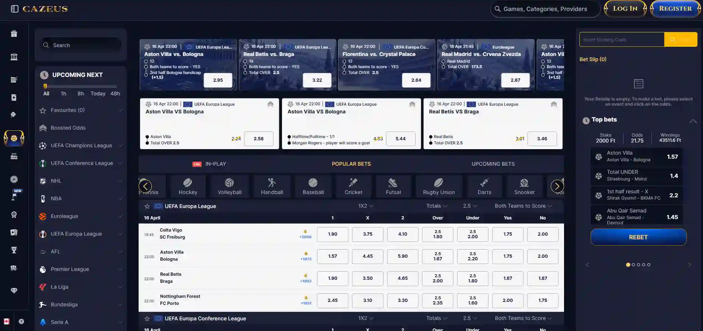
Task: Click the trophy sidebar icon
Action: 14,250
